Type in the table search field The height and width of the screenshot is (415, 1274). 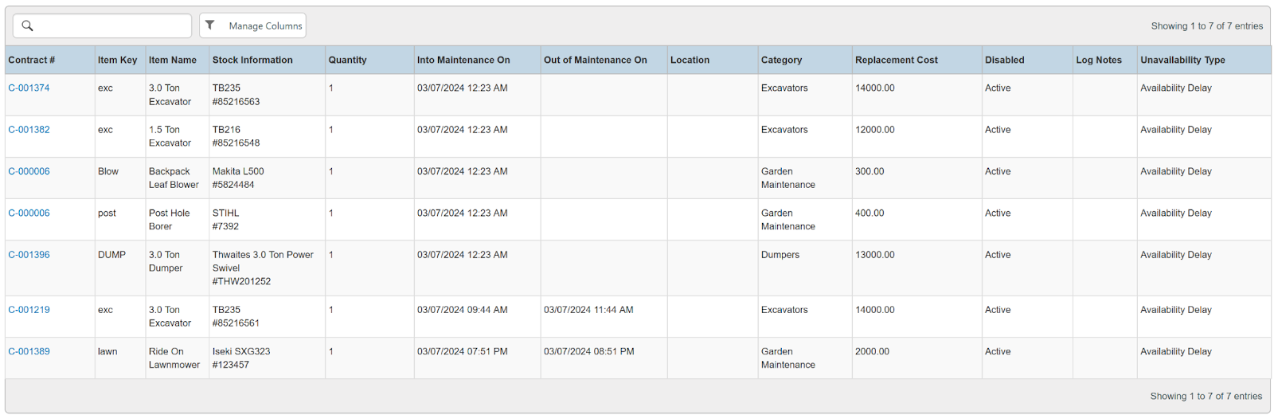click(111, 25)
